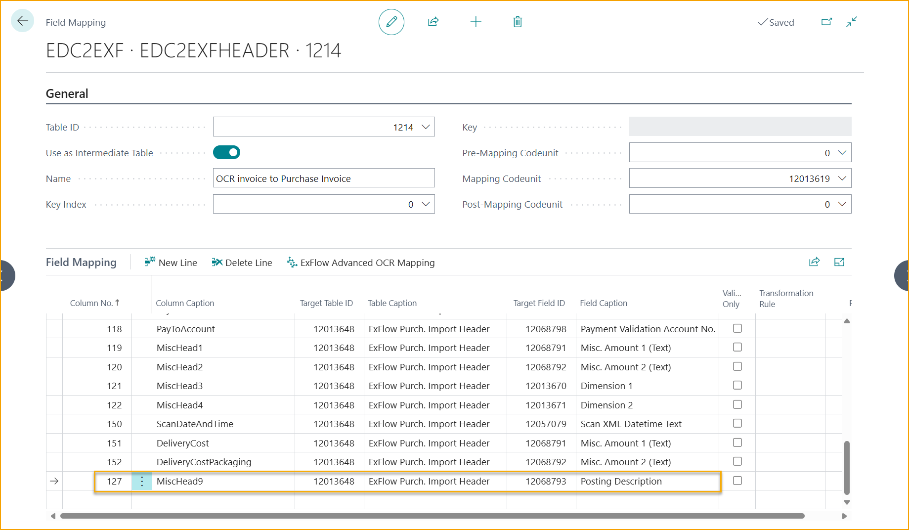The height and width of the screenshot is (530, 909).
Task: Expand Field Mapping section to full view
Action: pyautogui.click(x=839, y=262)
